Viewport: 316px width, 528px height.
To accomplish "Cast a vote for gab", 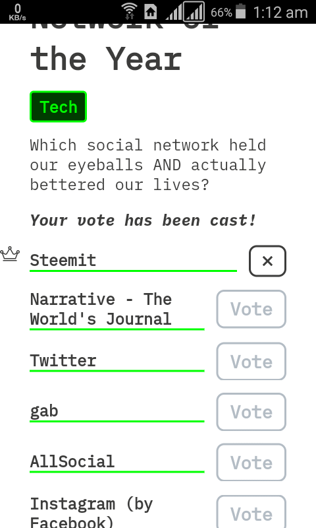I will tap(251, 412).
